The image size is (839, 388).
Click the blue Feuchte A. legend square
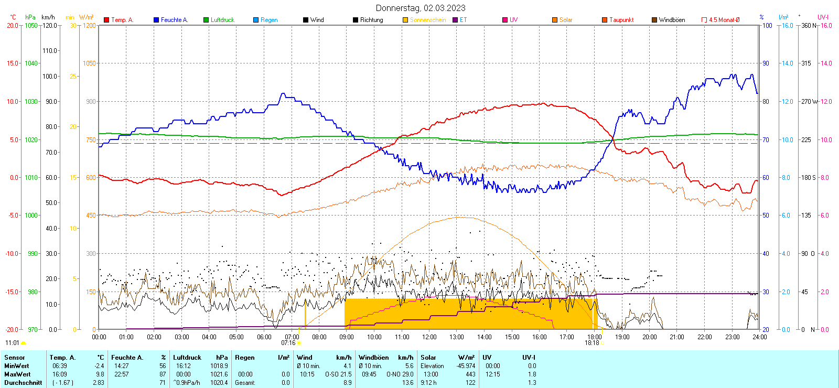[156, 20]
